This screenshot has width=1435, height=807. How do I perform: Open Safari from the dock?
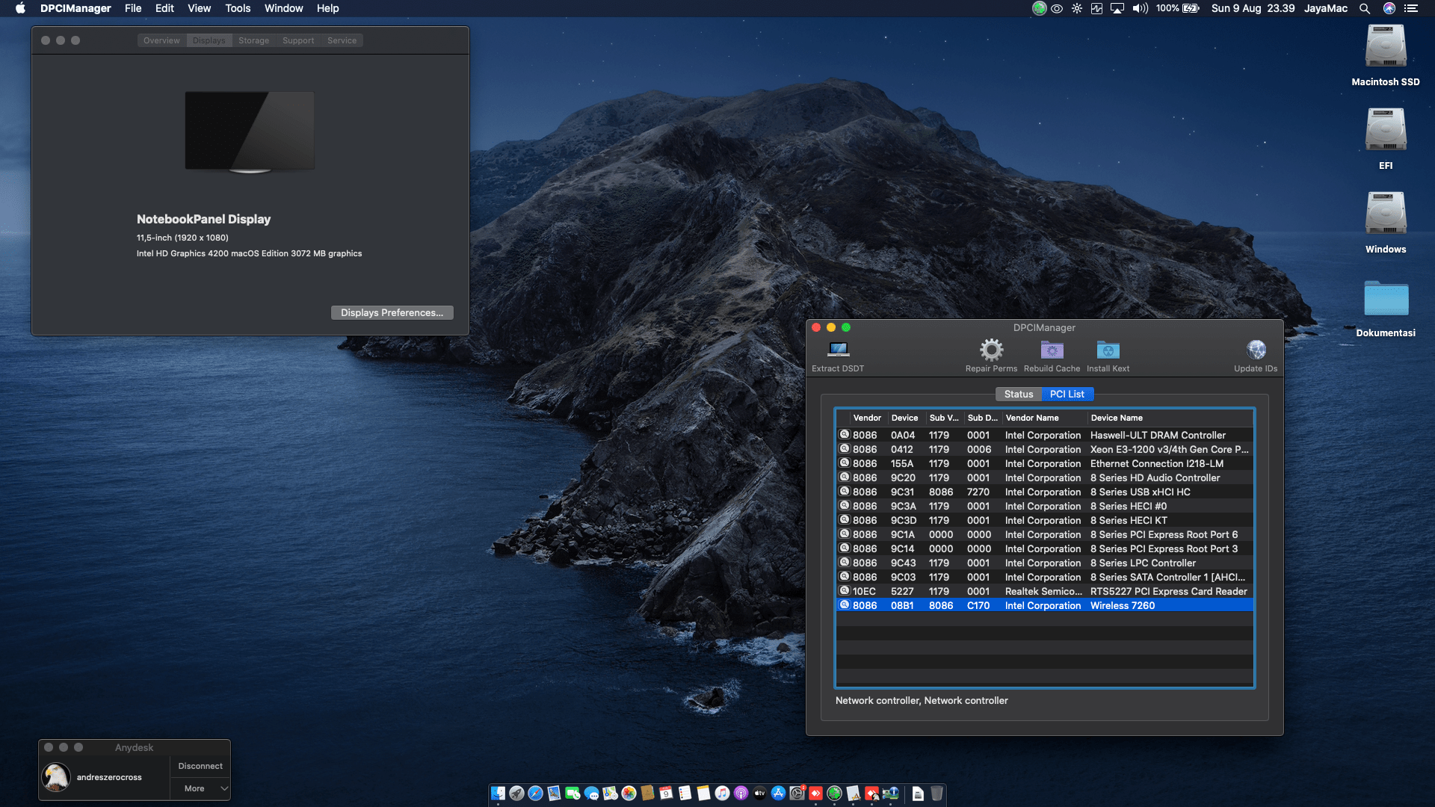[x=535, y=794]
